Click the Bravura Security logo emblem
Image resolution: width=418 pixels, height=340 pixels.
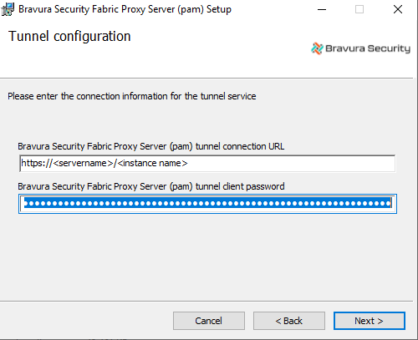[x=317, y=48]
